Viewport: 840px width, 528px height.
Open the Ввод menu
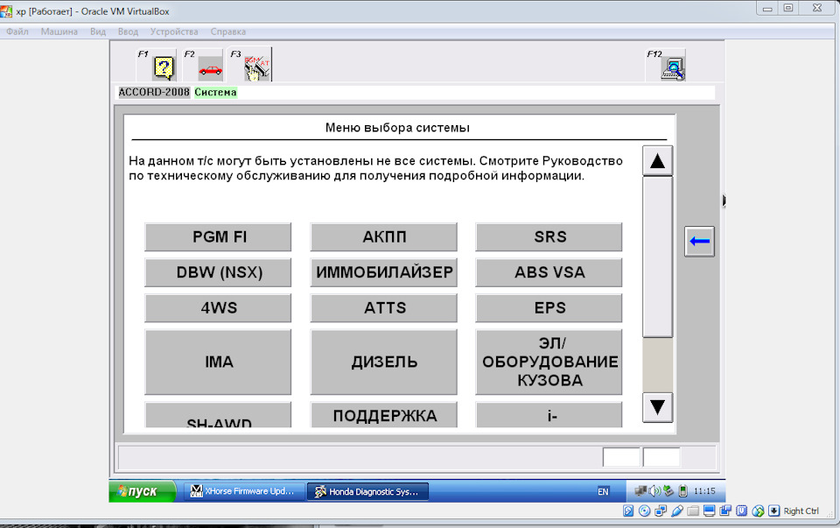128,32
